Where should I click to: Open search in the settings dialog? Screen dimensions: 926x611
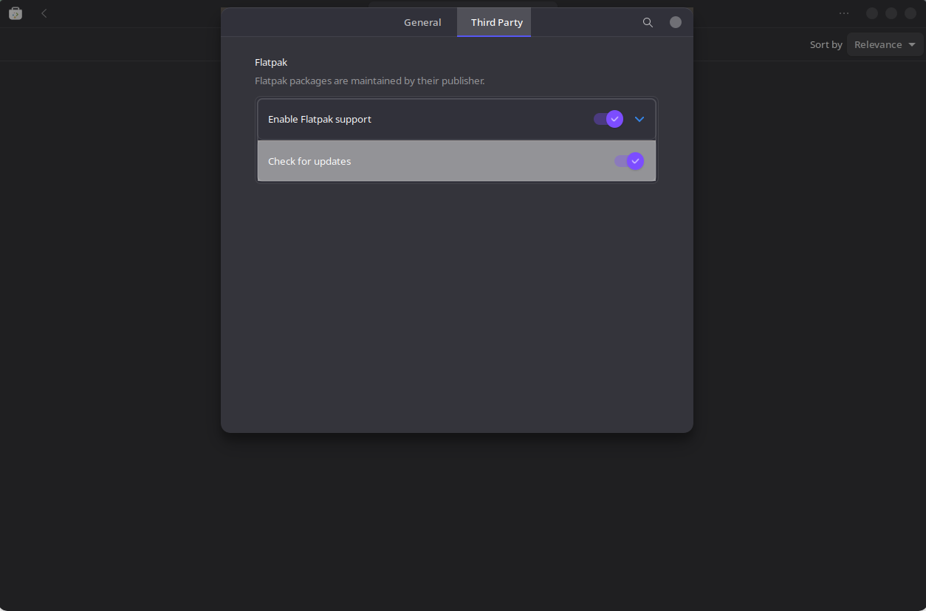coord(648,22)
